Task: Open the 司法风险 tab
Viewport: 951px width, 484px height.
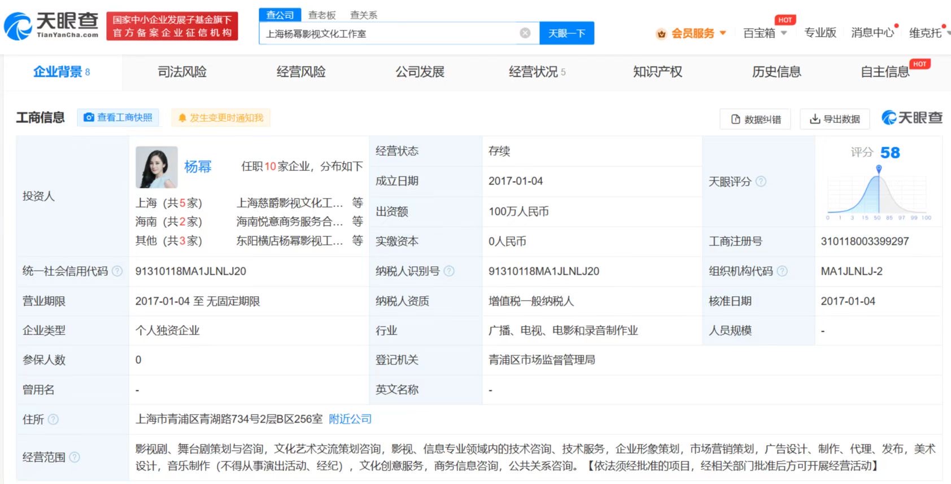Action: (182, 72)
